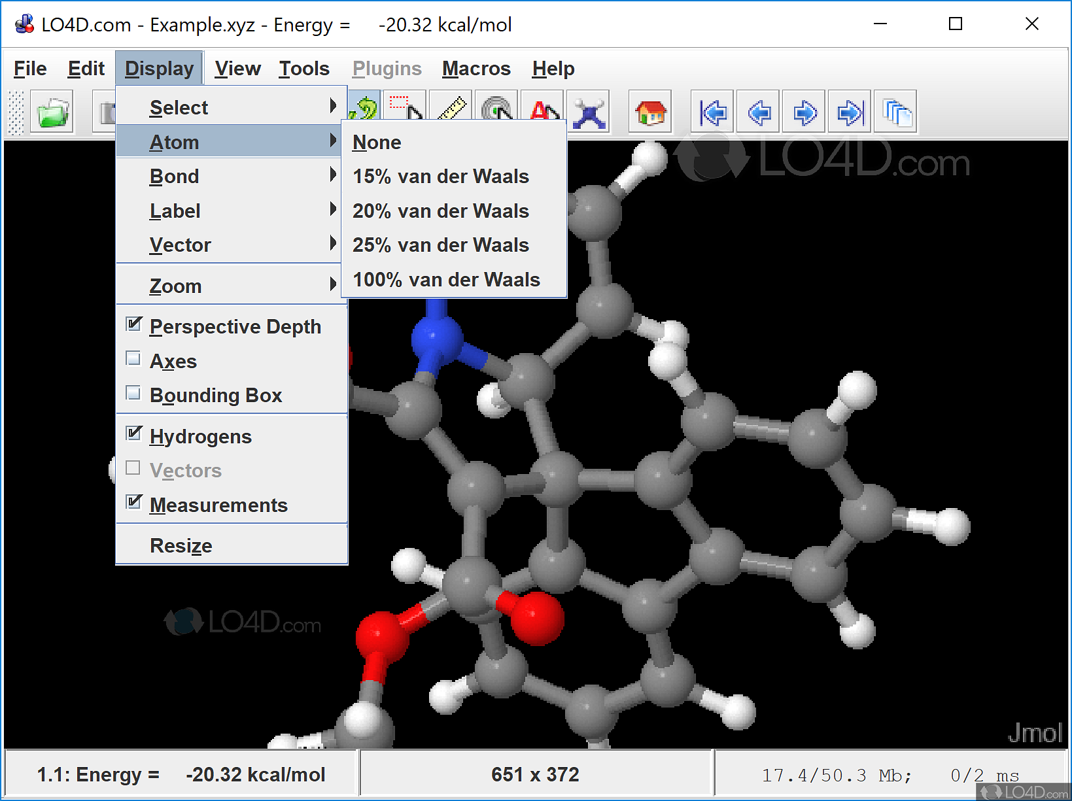
Task: Set atoms to 15% van der Waals
Action: [x=454, y=177]
